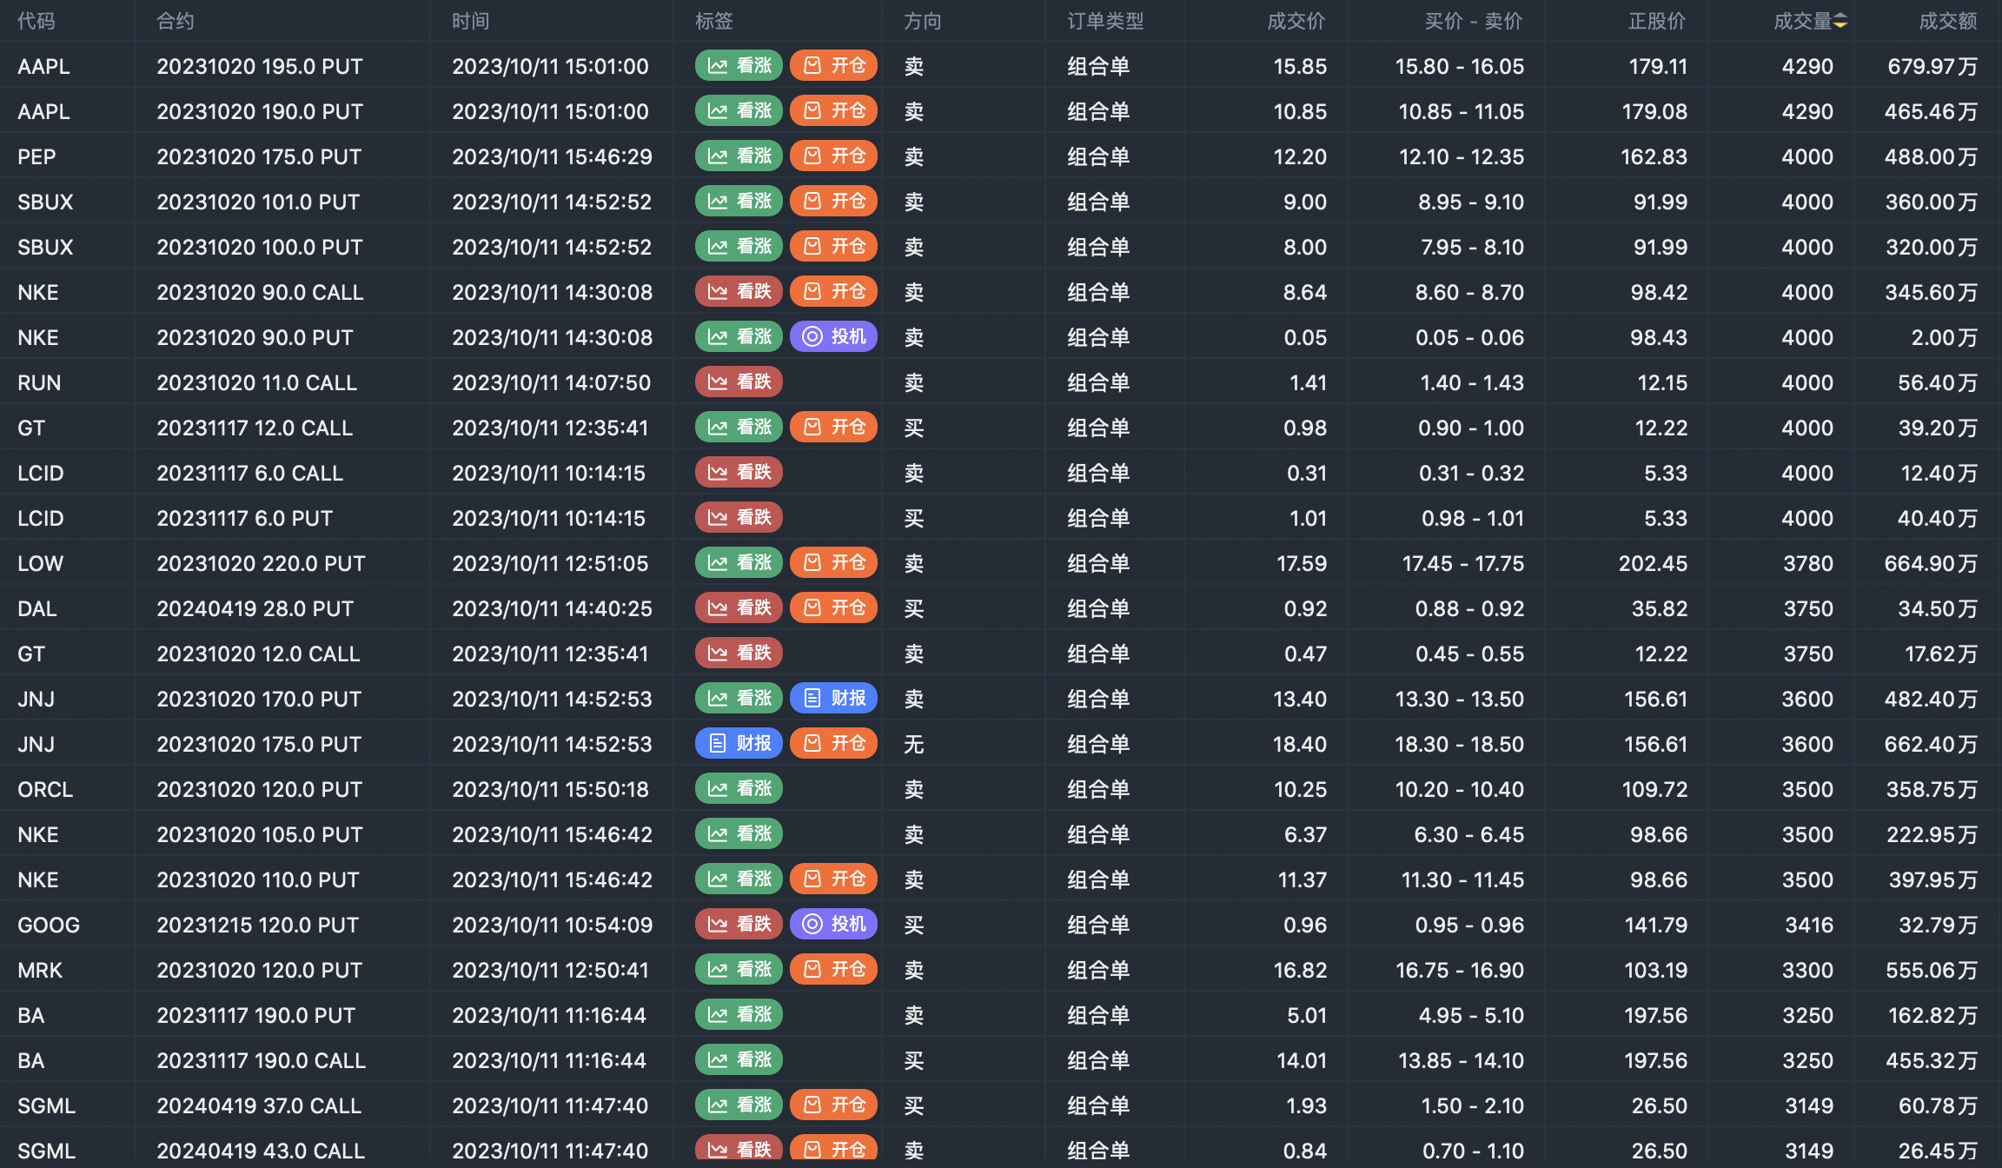Click the 看跌 tag on LCID 6.0 CALL row
2002x1168 pixels.
[x=739, y=473]
